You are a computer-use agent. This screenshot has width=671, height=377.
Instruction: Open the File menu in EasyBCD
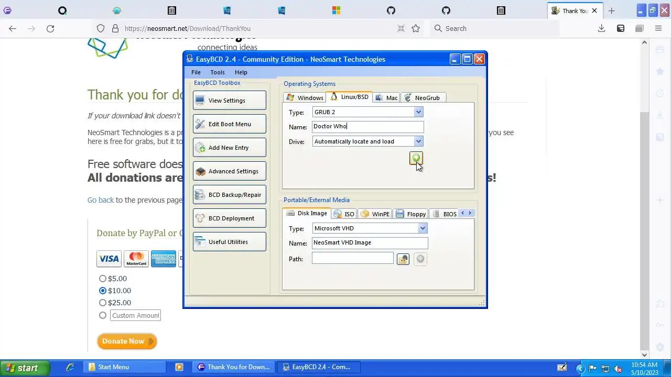click(196, 72)
